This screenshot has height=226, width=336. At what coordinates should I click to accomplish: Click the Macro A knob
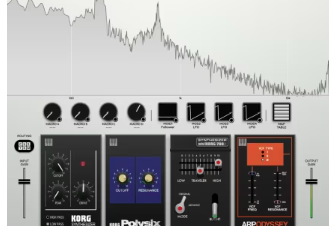coord(52,111)
